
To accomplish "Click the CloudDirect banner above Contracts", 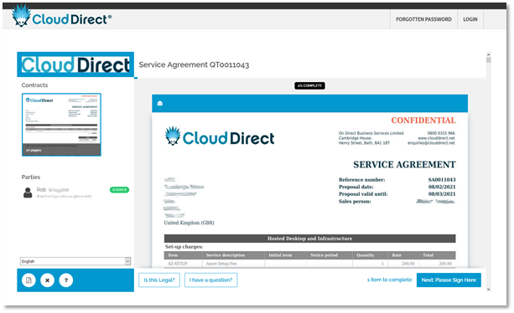I will 75,64.
